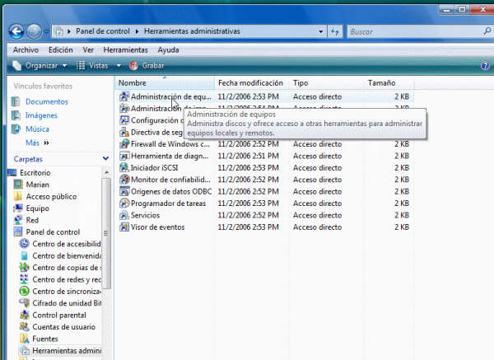Click the Documentos favorite link icon
This screenshot has width=494, height=360.
[x=16, y=101]
